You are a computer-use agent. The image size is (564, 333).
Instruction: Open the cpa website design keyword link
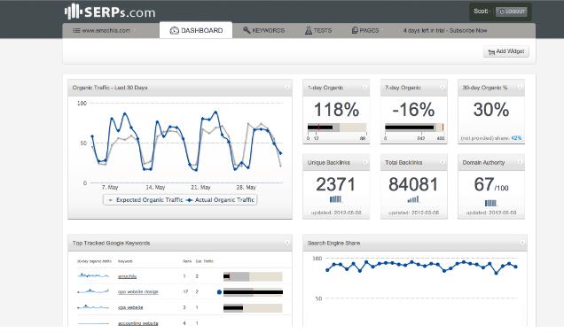click(x=138, y=291)
